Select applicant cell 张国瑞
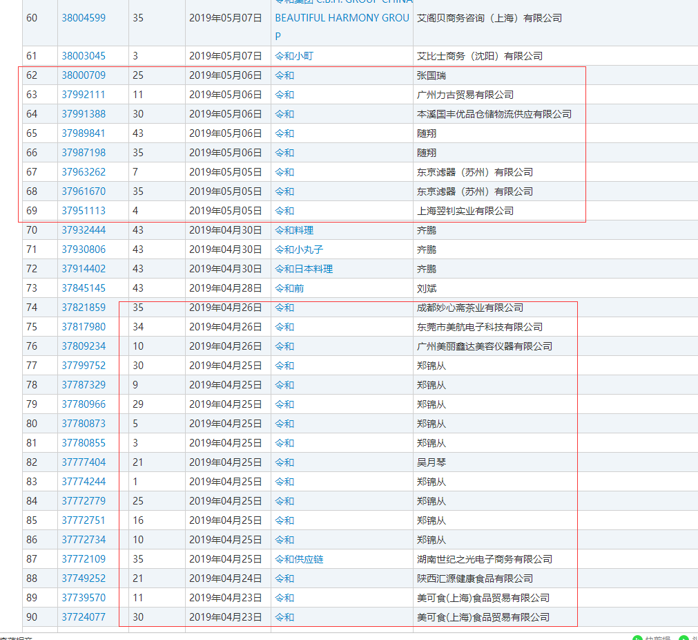Screen dimensions: 698x640 [431, 75]
